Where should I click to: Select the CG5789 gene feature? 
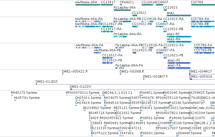coord(203,5)
